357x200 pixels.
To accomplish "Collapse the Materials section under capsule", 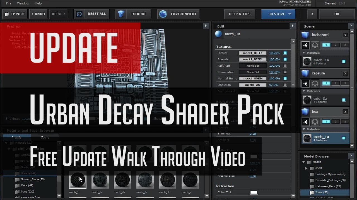I will pyautogui.click(x=304, y=91).
